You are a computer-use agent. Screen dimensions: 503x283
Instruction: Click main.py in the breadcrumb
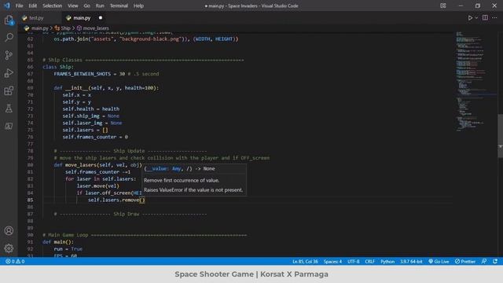click(x=39, y=28)
